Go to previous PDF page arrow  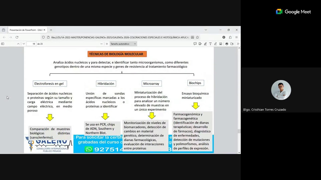tap(18, 44)
